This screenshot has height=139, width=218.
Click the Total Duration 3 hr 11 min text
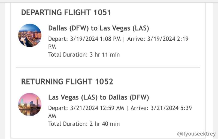(84, 55)
